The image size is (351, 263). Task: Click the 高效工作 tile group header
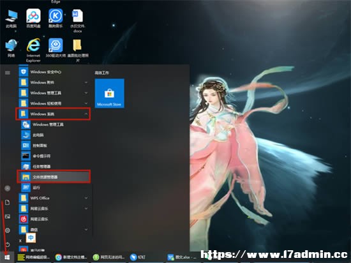(x=101, y=73)
